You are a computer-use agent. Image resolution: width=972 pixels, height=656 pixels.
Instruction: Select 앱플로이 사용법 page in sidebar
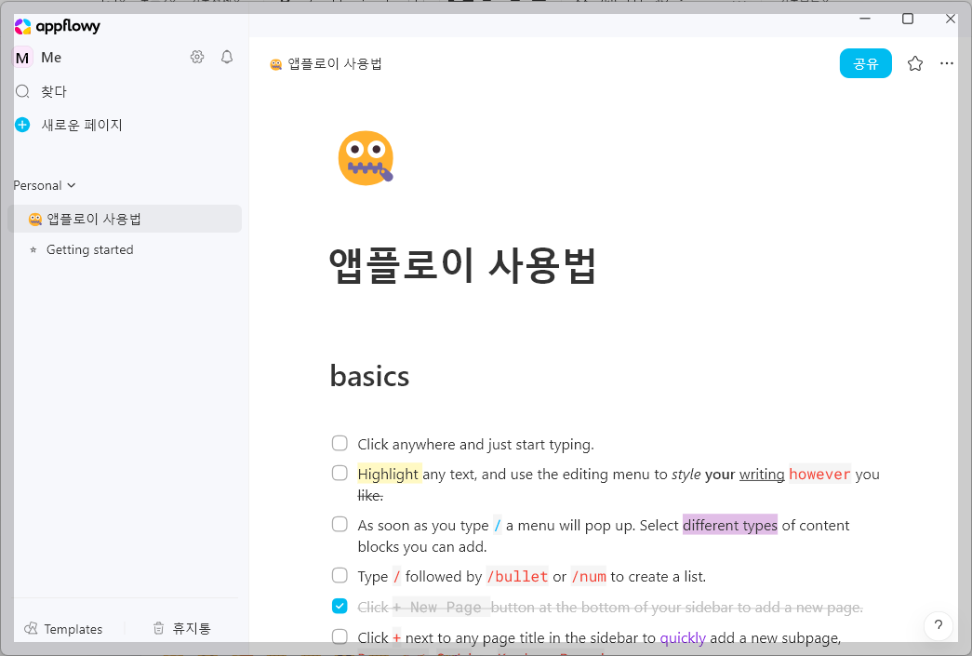click(125, 219)
